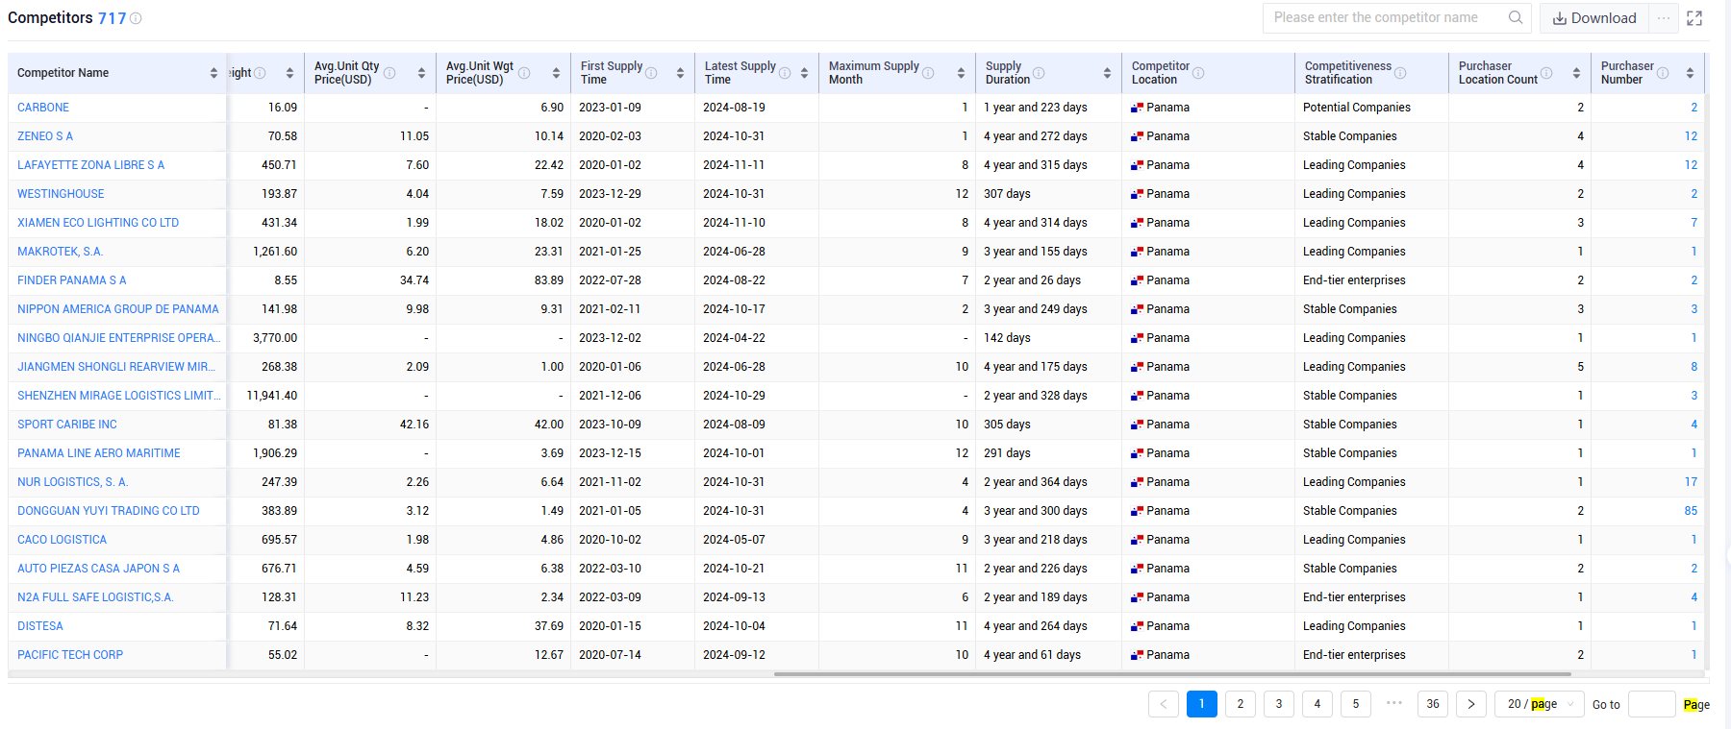Open competitor ZENEO S A
The height and width of the screenshot is (729, 1731).
[x=45, y=136]
